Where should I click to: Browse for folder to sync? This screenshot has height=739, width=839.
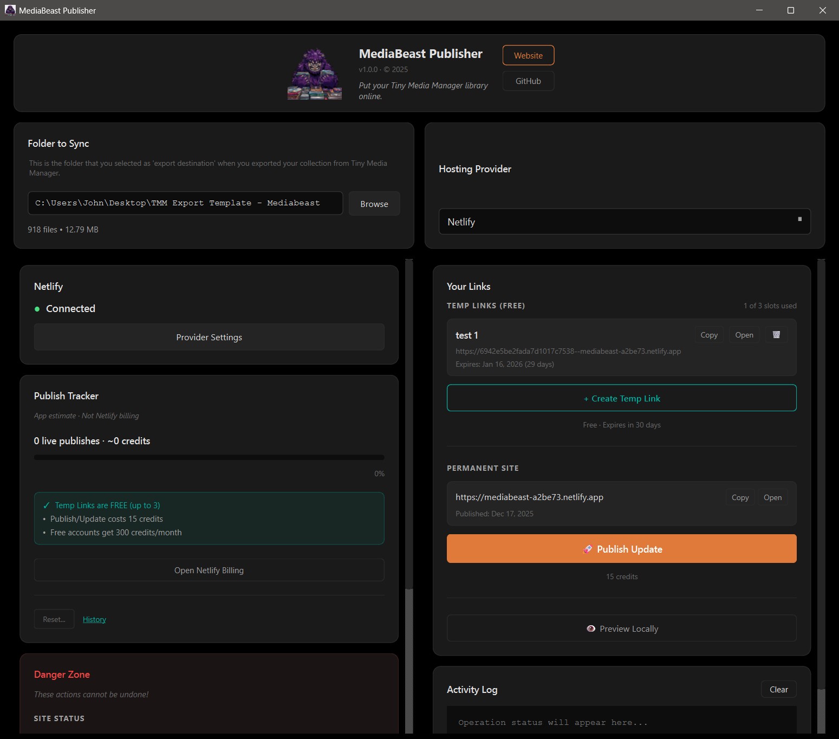click(x=374, y=204)
